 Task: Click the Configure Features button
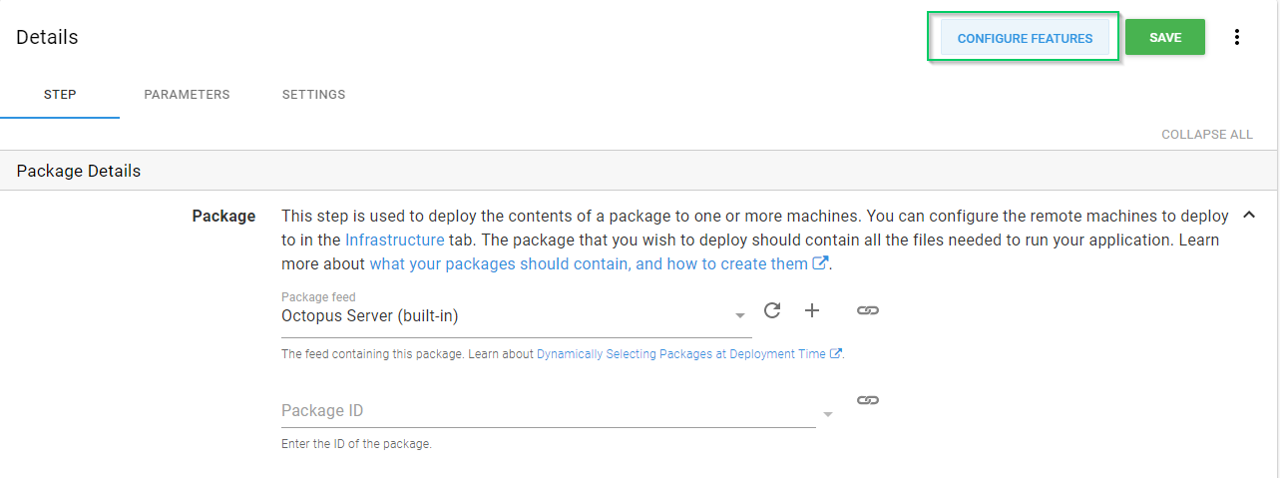[x=1025, y=38]
